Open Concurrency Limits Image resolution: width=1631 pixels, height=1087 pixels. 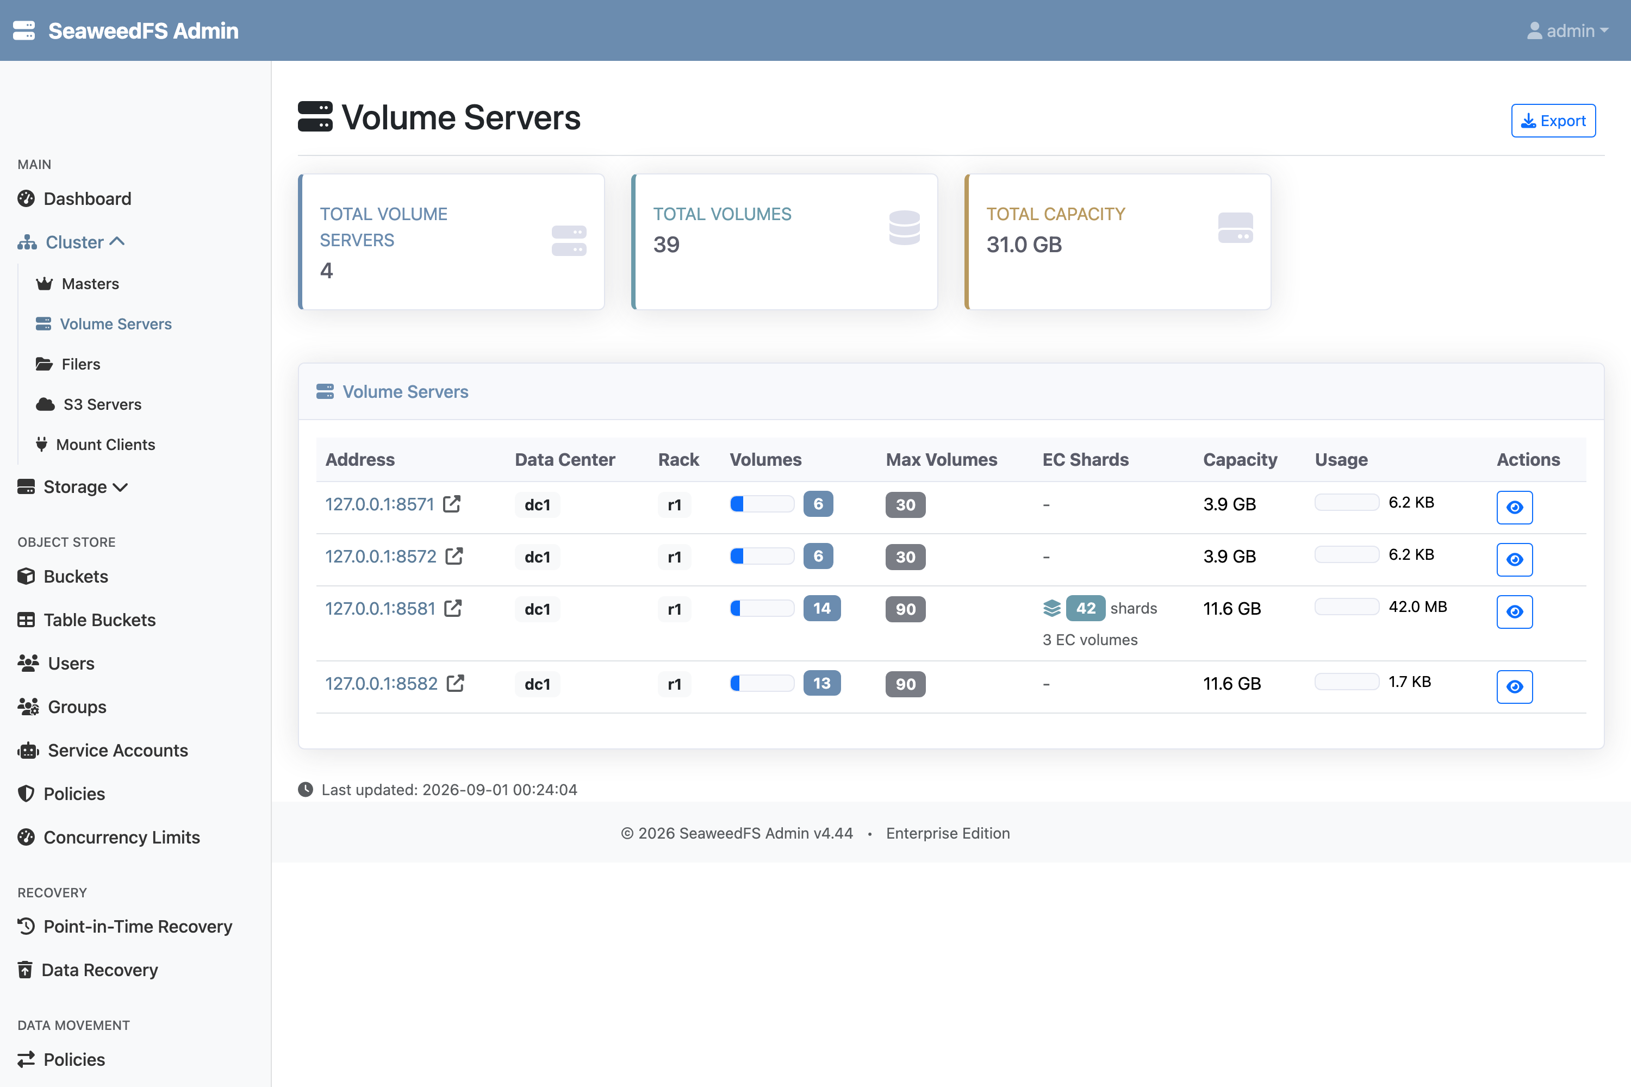(x=109, y=838)
